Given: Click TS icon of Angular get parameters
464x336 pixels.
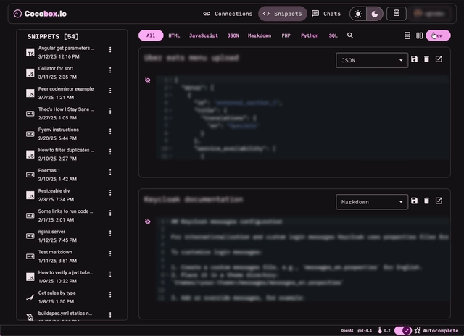Looking at the screenshot, I should coord(30,53).
